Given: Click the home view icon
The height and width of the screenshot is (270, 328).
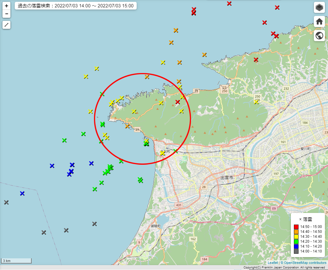Looking at the screenshot, I should [319, 21].
